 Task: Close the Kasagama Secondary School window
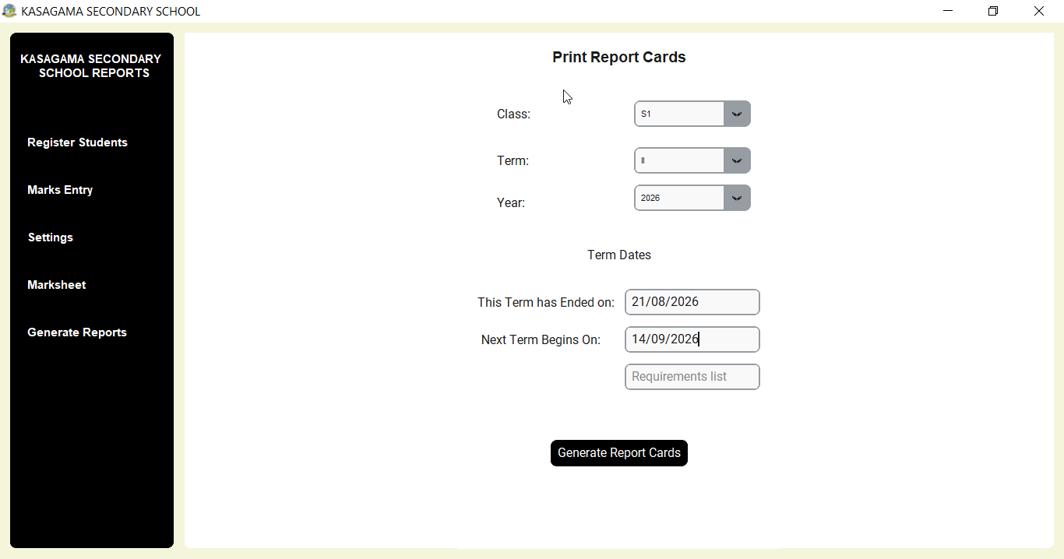(1038, 11)
